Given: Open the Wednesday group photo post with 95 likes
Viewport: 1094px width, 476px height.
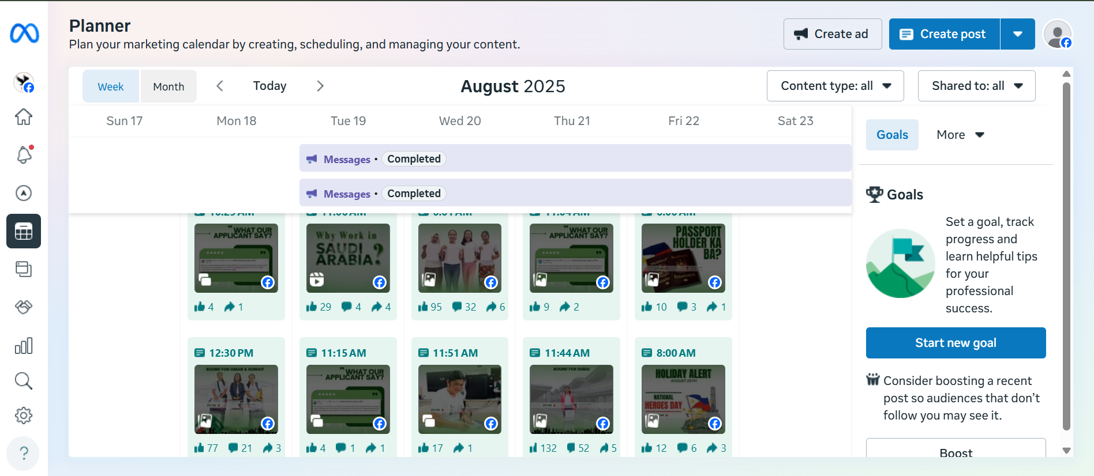Looking at the screenshot, I should pos(460,258).
